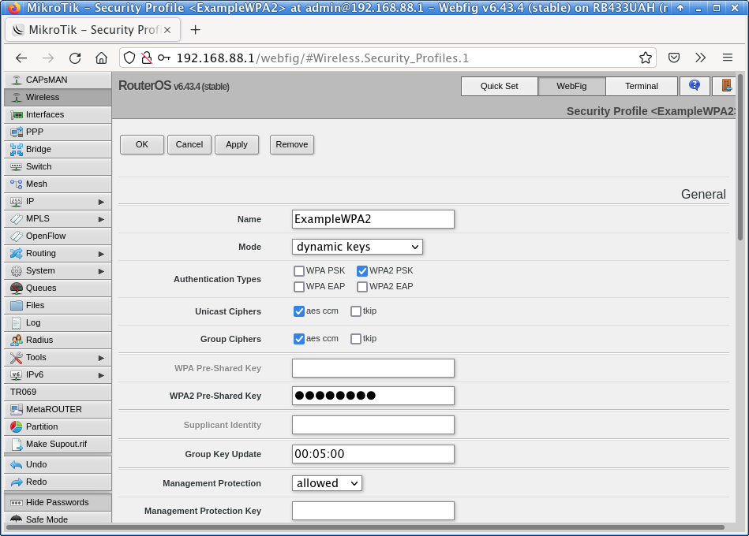
Task: Click the Firefox reload page icon
Action: coord(75,58)
